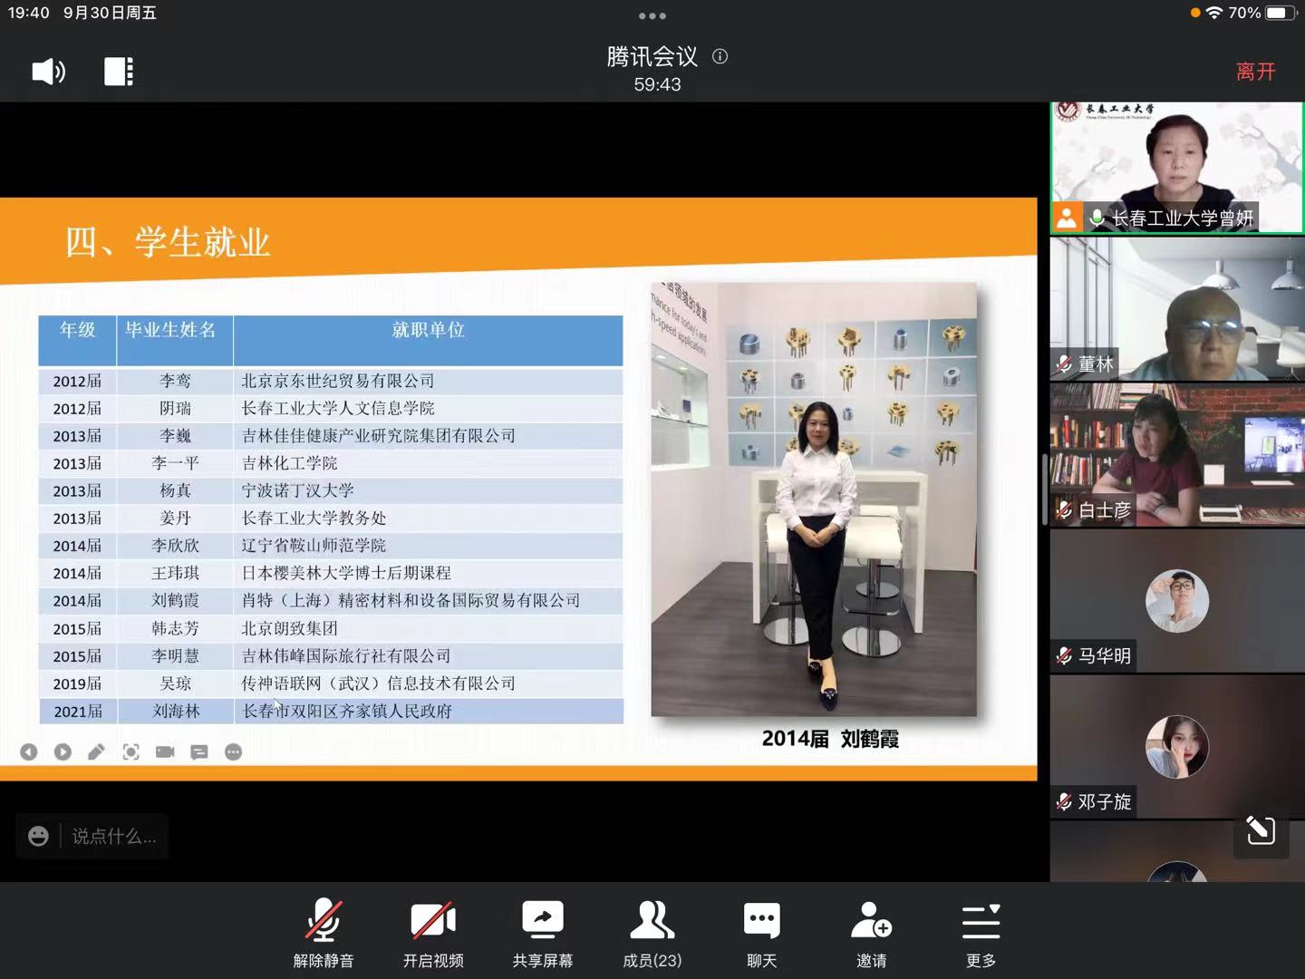Image resolution: width=1305 pixels, height=979 pixels.
Task: Type in the 说点什么 chat field
Action: point(114,836)
